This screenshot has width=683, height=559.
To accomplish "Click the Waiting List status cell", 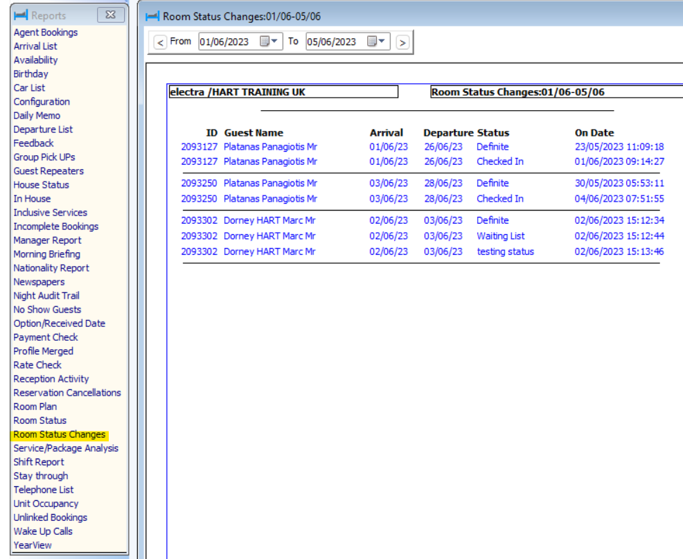I will 501,236.
